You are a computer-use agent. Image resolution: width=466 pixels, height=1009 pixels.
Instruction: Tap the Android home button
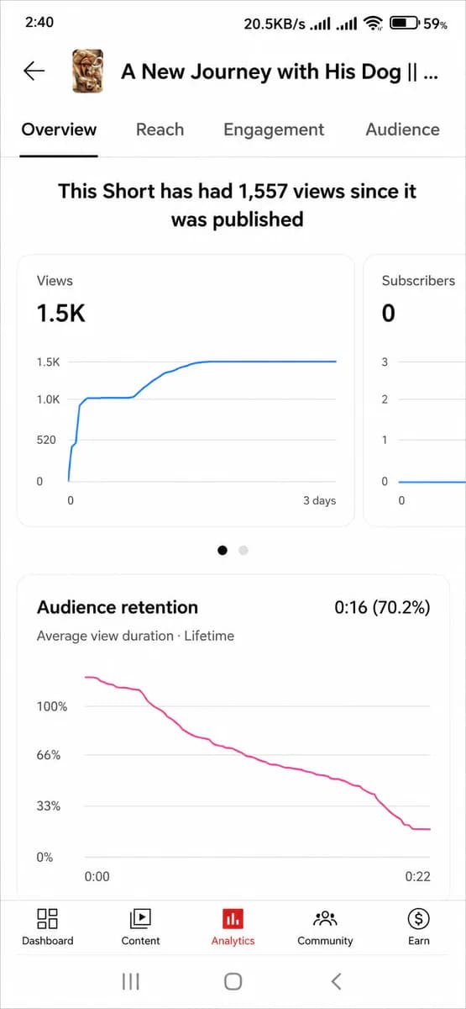(x=233, y=980)
